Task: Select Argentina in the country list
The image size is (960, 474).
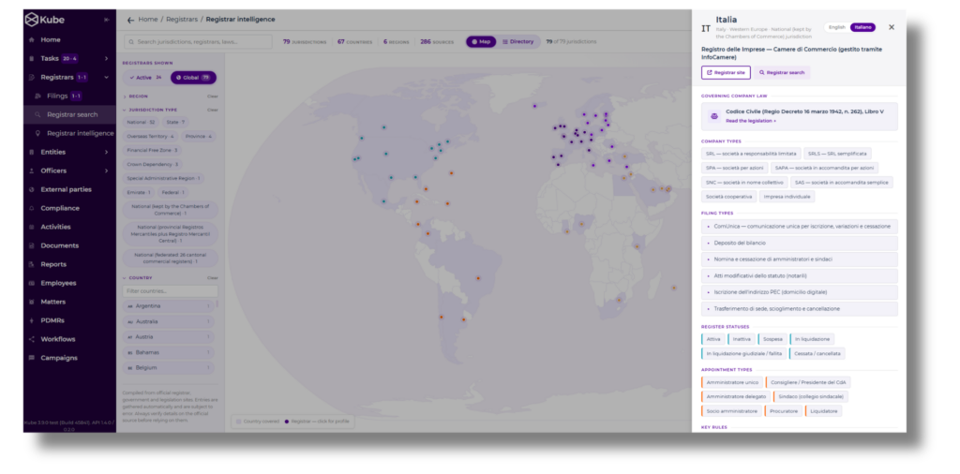Action: tap(169, 305)
